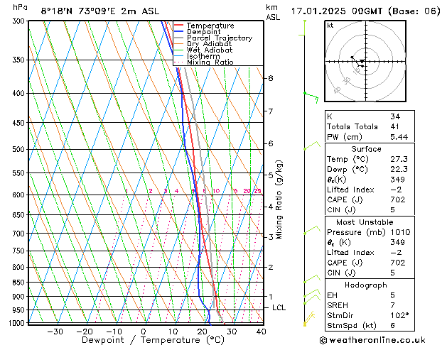
Task: Click the LCL marker label
Action: (279, 307)
